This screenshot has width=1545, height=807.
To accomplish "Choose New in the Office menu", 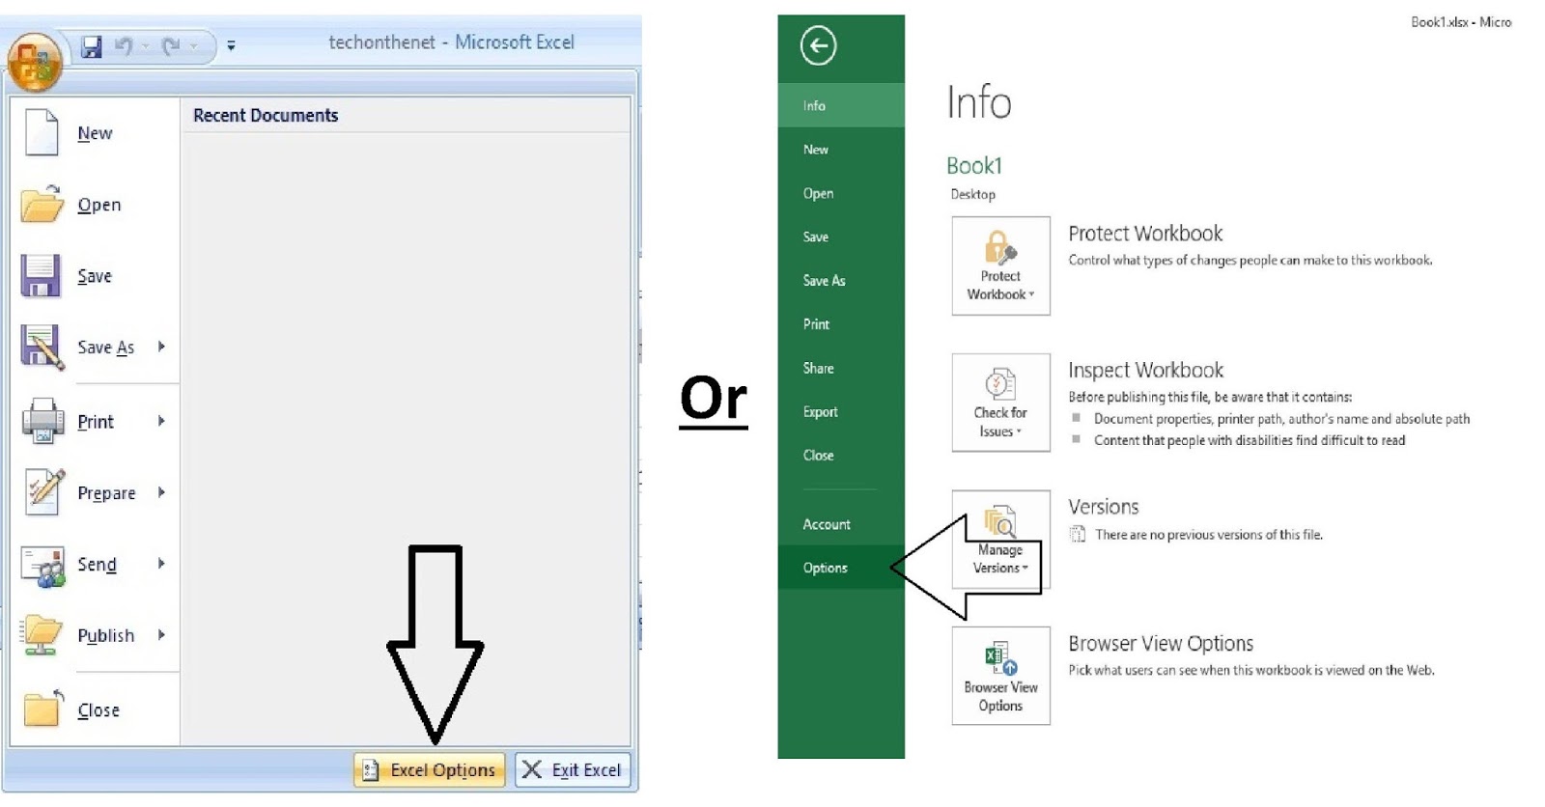I will click(95, 133).
